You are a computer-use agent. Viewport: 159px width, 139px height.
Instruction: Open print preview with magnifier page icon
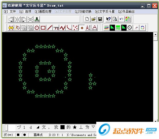pyautogui.click(x=115, y=19)
